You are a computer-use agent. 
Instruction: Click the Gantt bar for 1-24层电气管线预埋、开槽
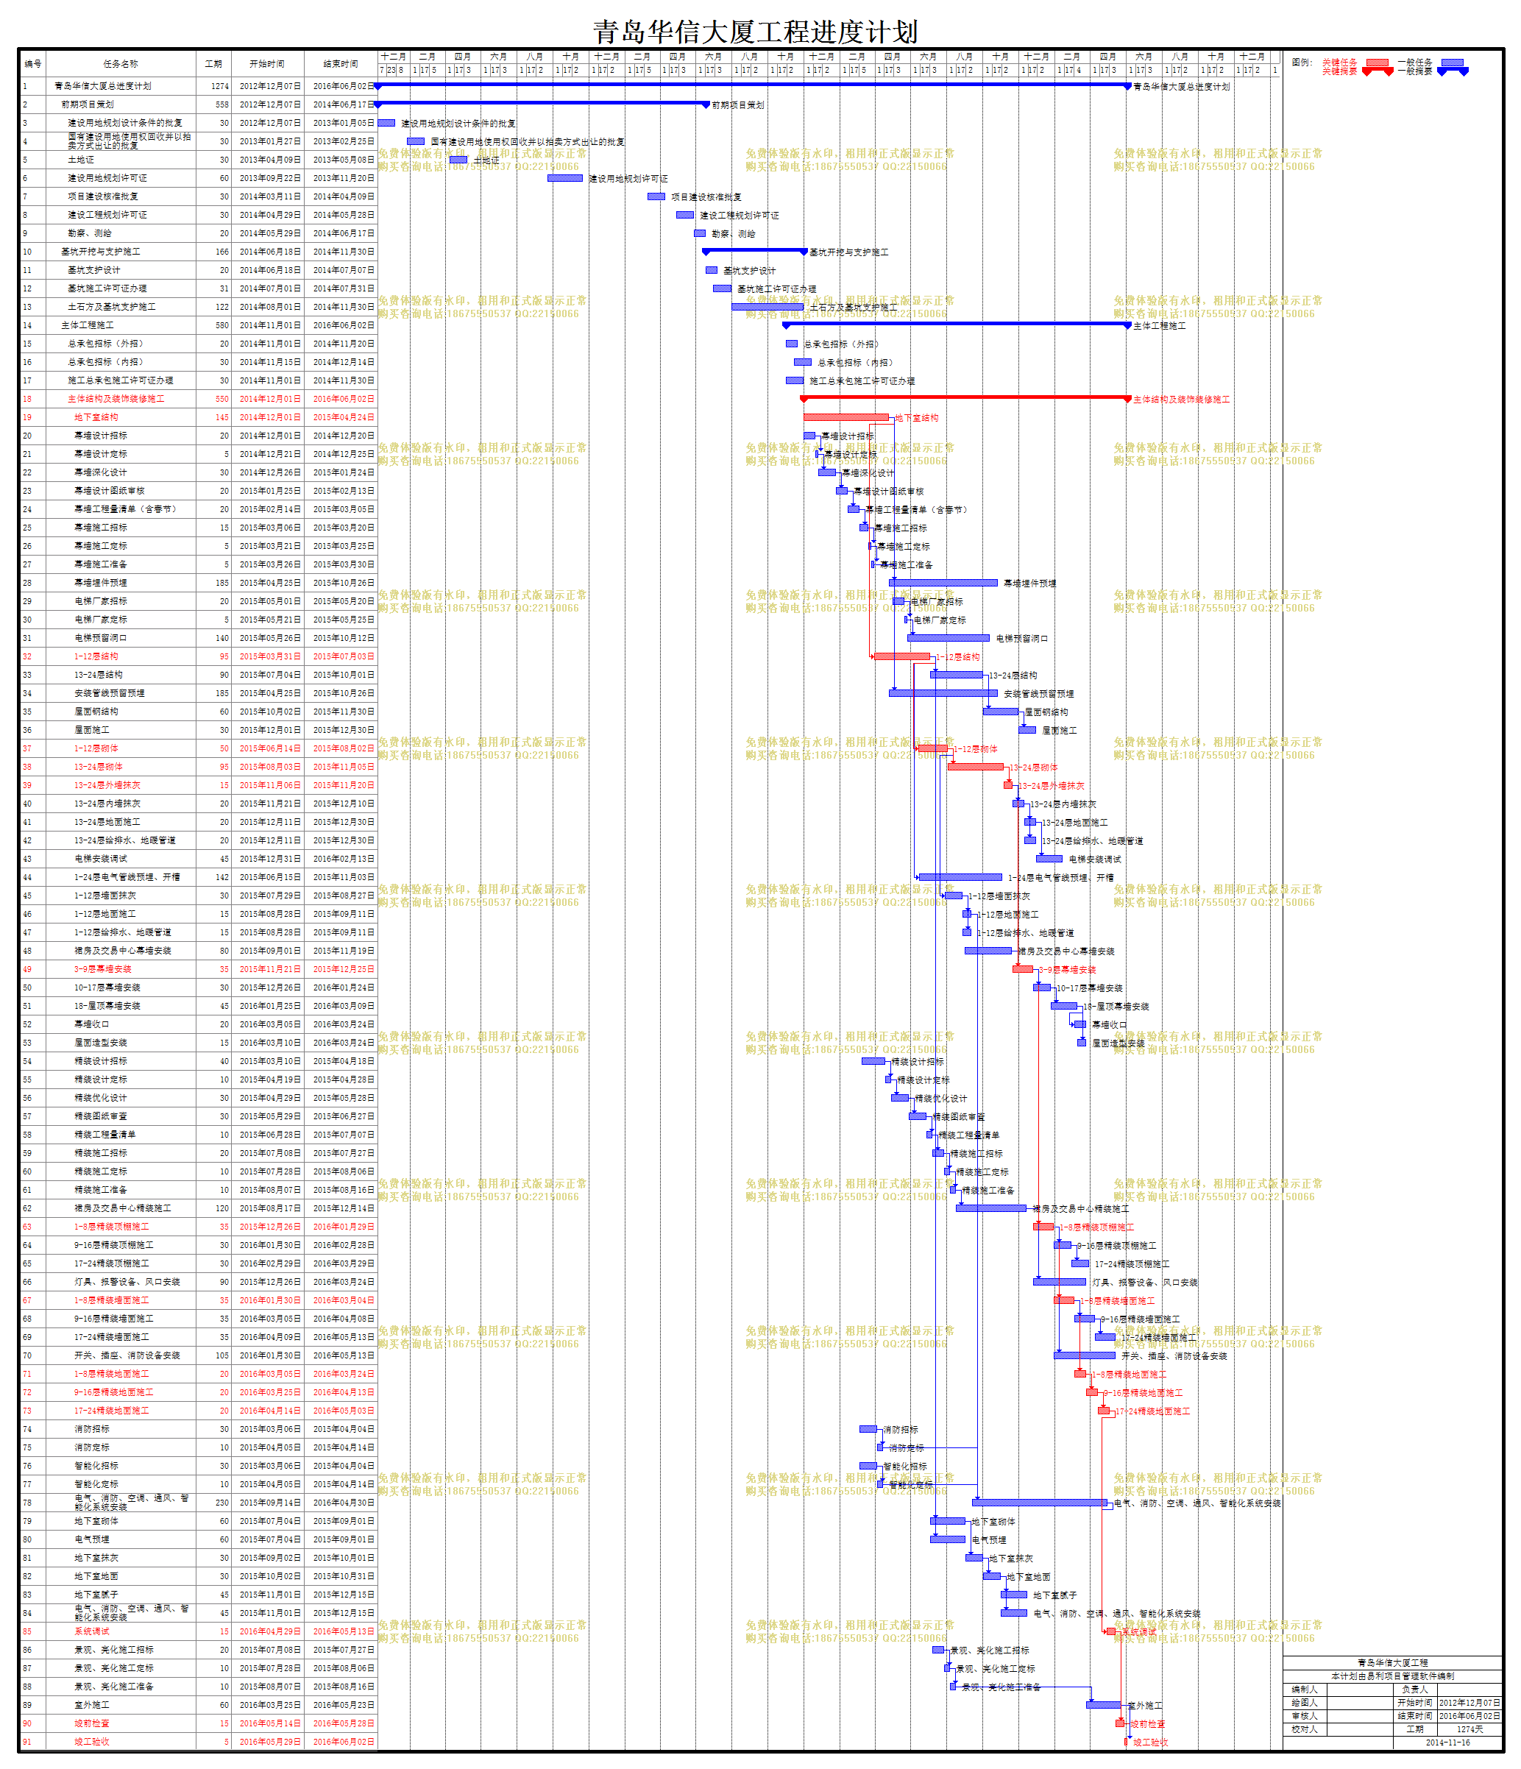pos(960,877)
